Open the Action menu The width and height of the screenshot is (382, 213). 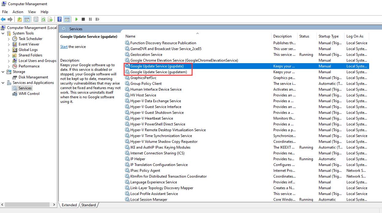click(x=18, y=12)
